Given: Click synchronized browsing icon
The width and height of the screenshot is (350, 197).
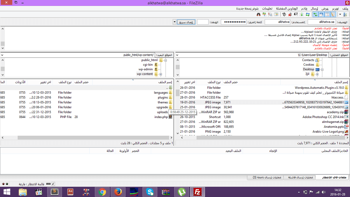Looking at the screenshot, I should click(264, 14).
